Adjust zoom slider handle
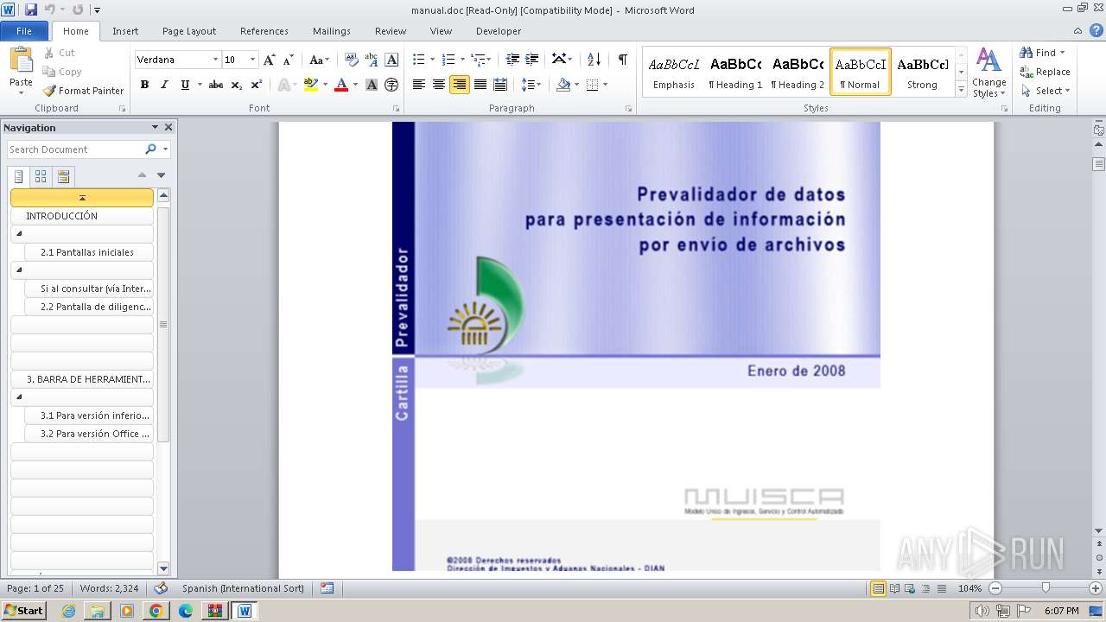This screenshot has width=1106, height=622. [x=1046, y=588]
